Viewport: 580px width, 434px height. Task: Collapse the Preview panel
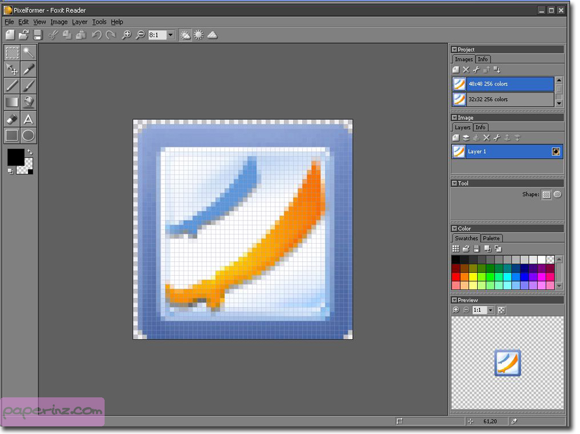454,300
